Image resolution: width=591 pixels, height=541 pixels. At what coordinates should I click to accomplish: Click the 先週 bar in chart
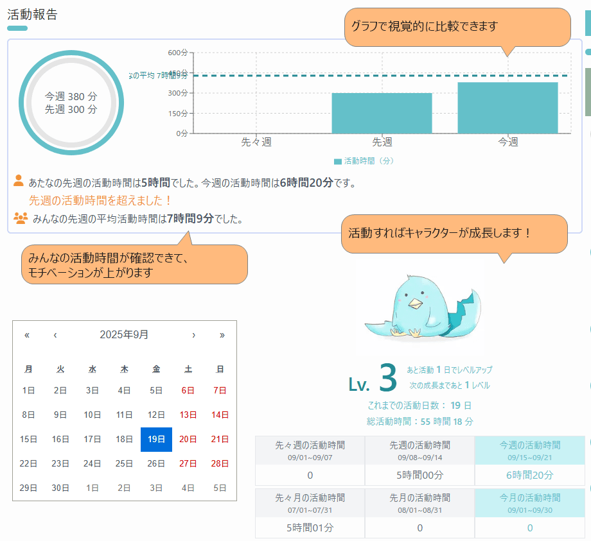[382, 113]
